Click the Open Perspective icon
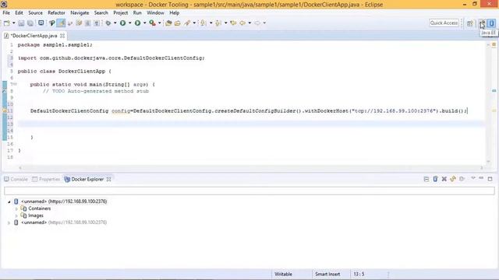This screenshot has width=499, height=280. point(470,23)
